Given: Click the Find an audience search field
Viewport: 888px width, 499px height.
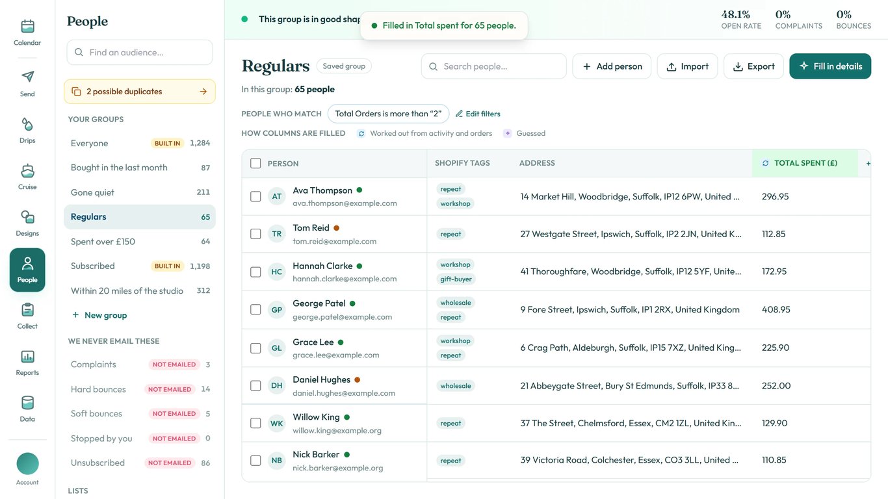Looking at the screenshot, I should click(x=140, y=52).
